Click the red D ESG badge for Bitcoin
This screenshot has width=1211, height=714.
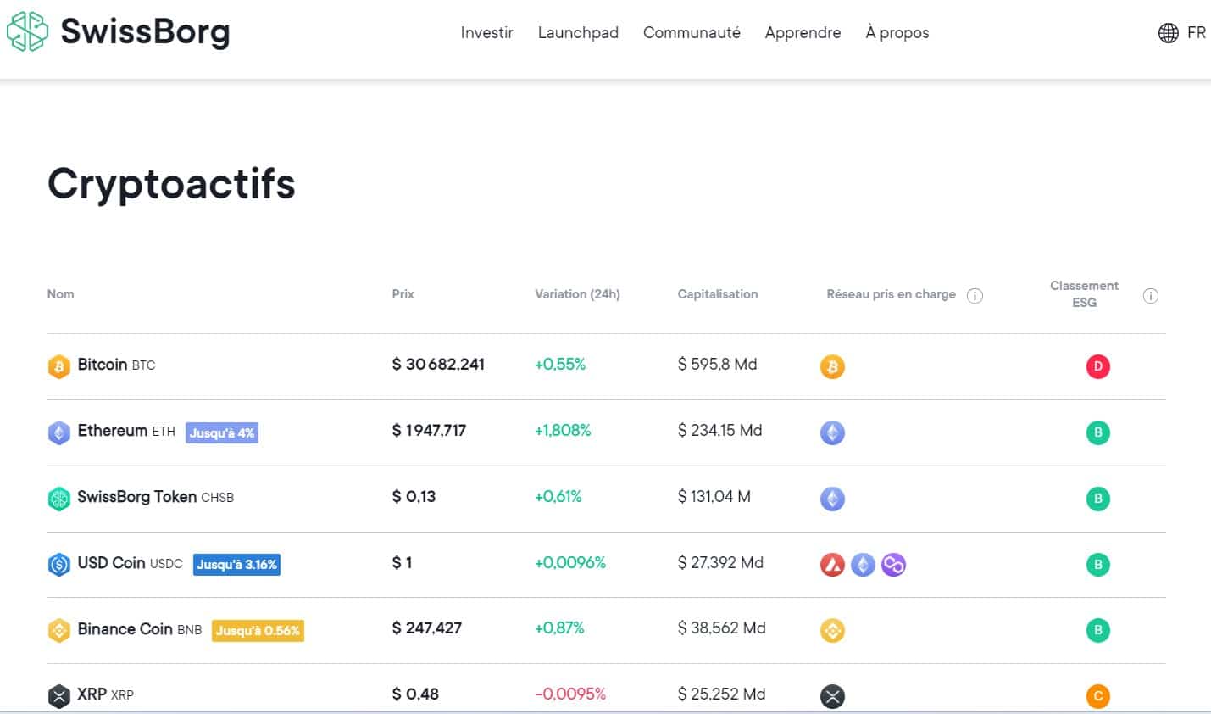[1097, 366]
